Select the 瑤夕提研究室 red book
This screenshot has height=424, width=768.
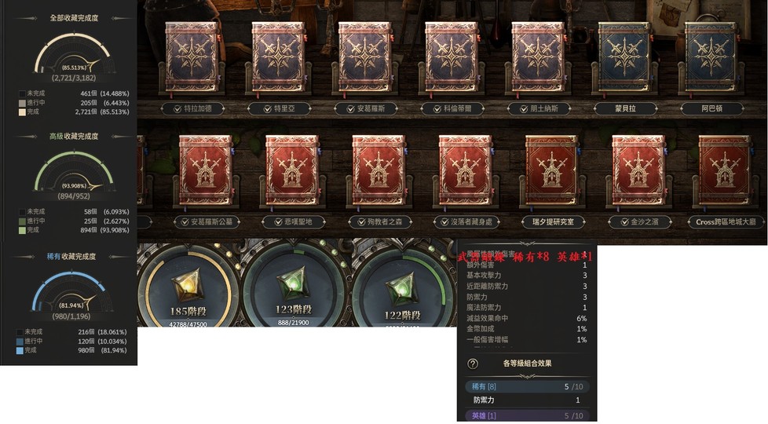pyautogui.click(x=552, y=170)
